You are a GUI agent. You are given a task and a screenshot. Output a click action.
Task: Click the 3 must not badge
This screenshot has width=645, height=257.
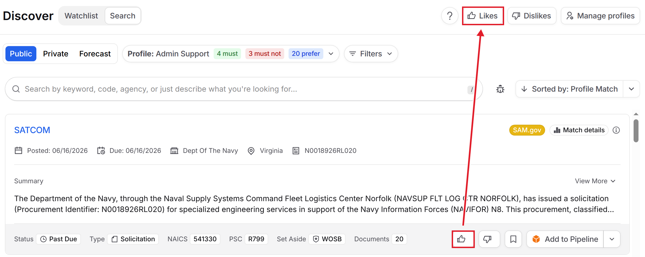[265, 54]
